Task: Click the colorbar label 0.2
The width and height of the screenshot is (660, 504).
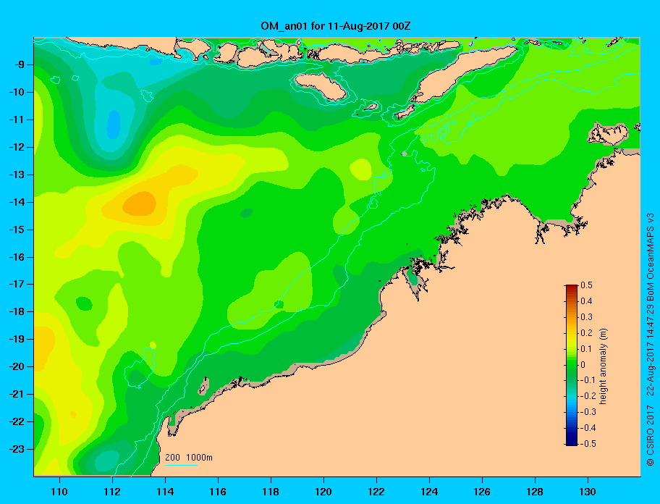Action: click(587, 333)
